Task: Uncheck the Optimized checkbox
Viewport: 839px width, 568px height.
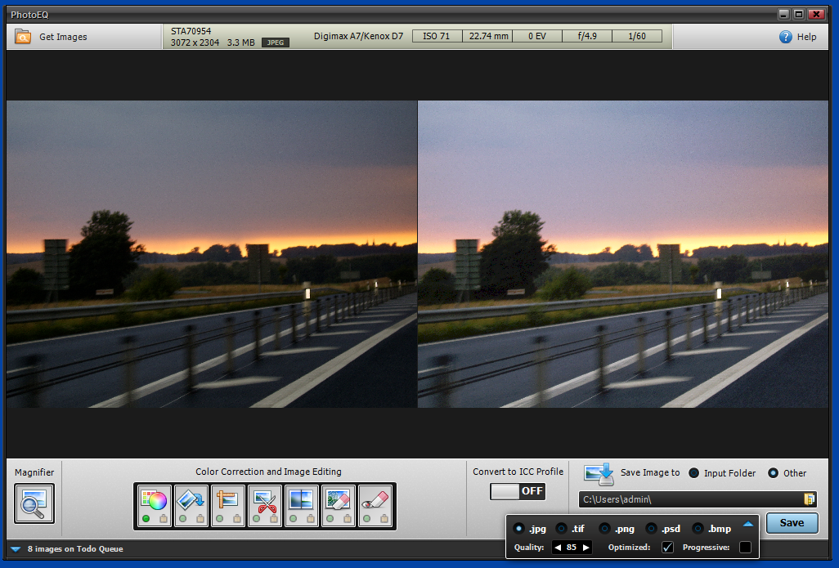Action: tap(667, 548)
